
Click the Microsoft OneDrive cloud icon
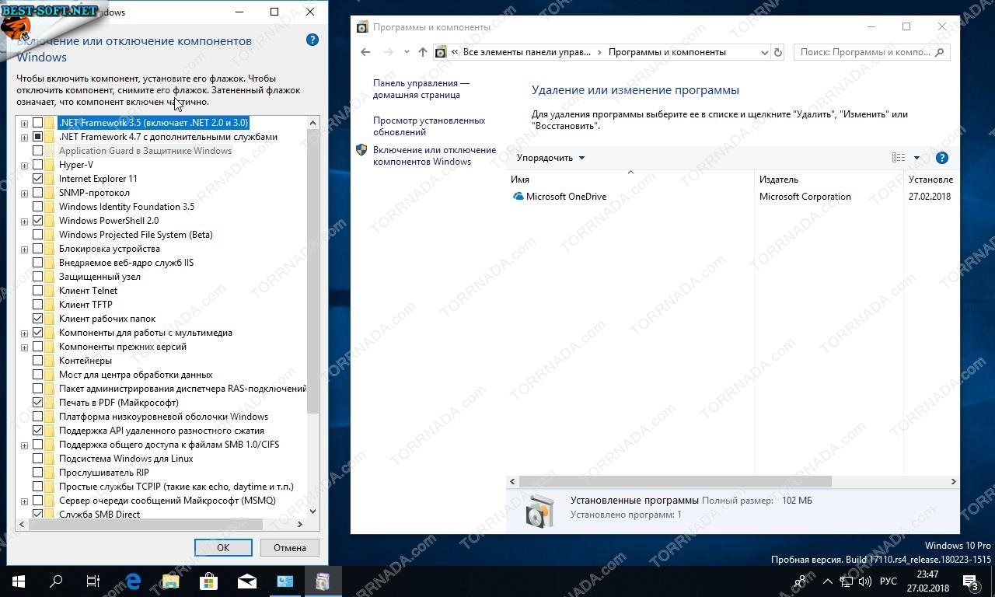pyautogui.click(x=518, y=197)
